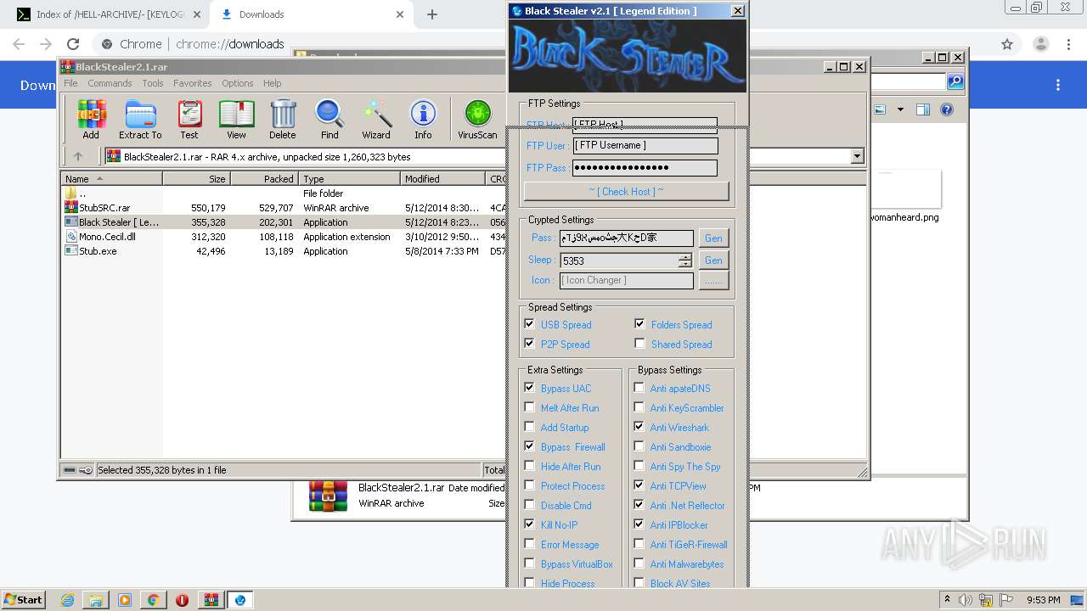Open the File menu in WinRAR
Screen dimensions: 1087x611
point(70,83)
